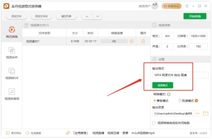
Task: Click the 视频压缩 recommended app link
Action: pyautogui.click(x=113, y=133)
